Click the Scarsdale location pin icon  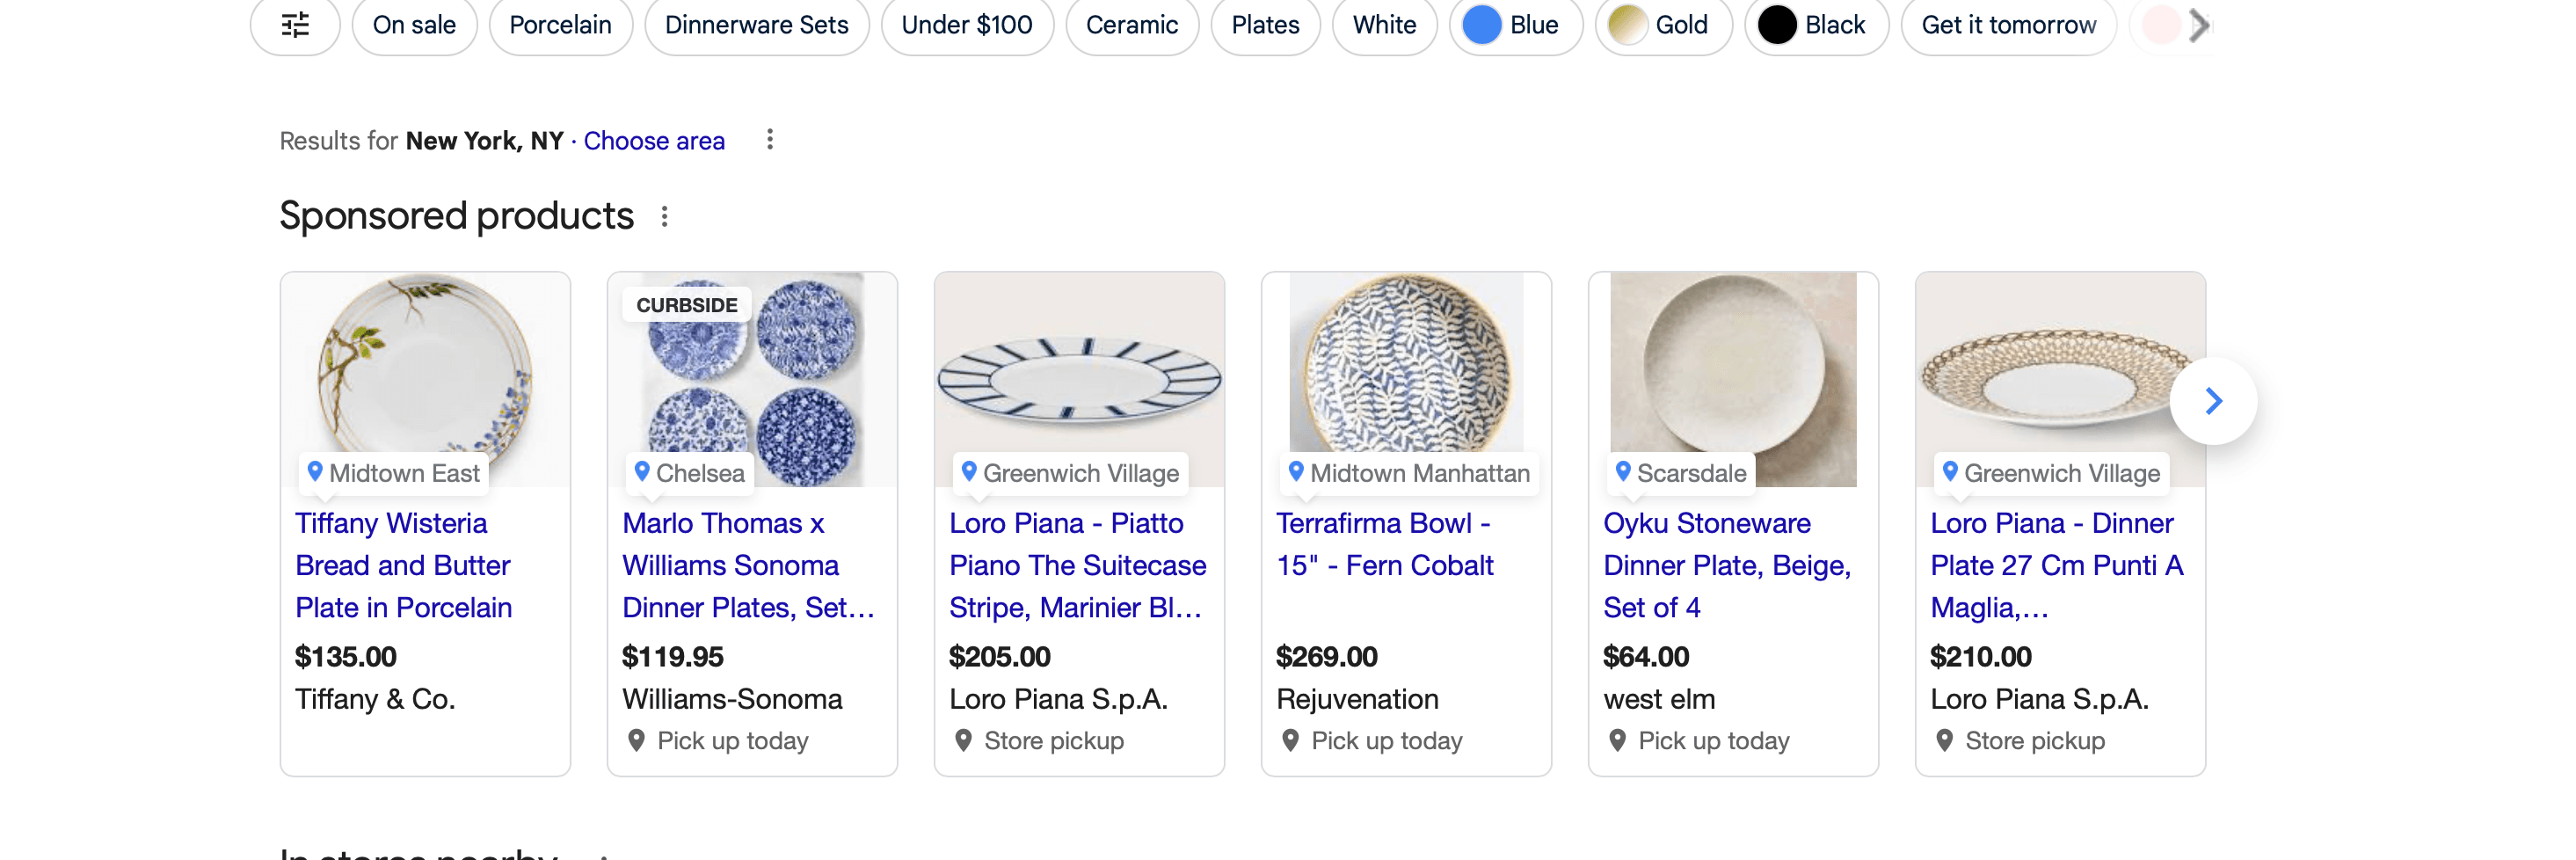pyautogui.click(x=1623, y=472)
